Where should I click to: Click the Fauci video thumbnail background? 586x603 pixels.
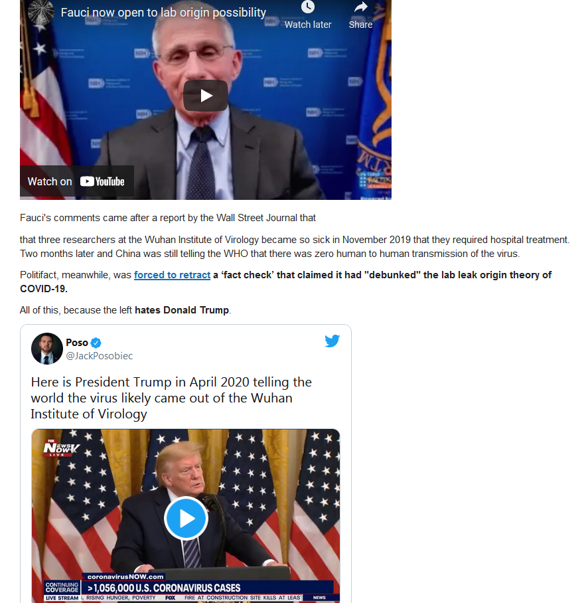coord(206,100)
